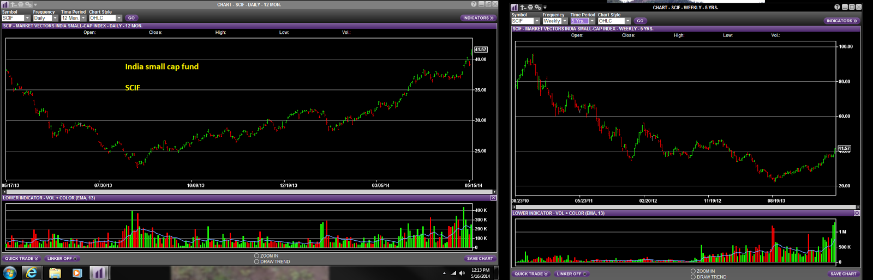Click 'LOWER INDICATOR - VOL + COLOR' header in daily chart
This screenshot has height=280, width=873.
[x=49, y=198]
